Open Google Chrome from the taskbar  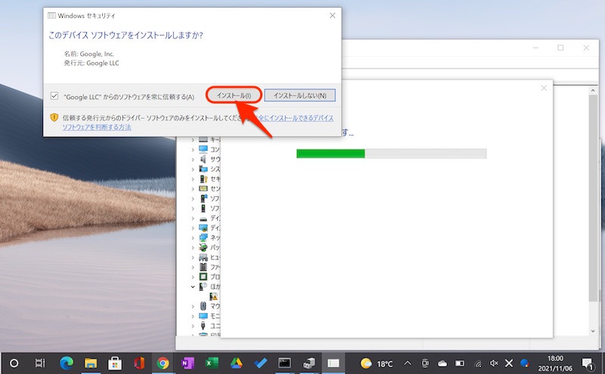[x=163, y=363]
